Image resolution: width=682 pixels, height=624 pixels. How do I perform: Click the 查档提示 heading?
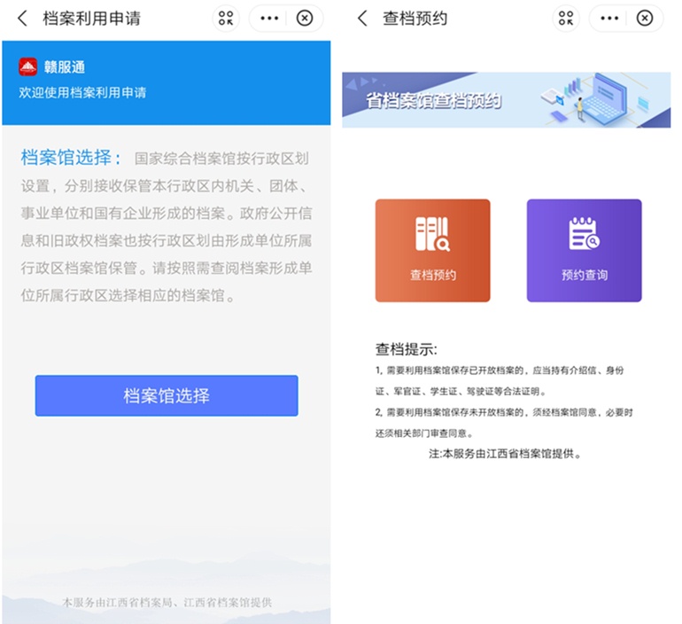(x=406, y=349)
